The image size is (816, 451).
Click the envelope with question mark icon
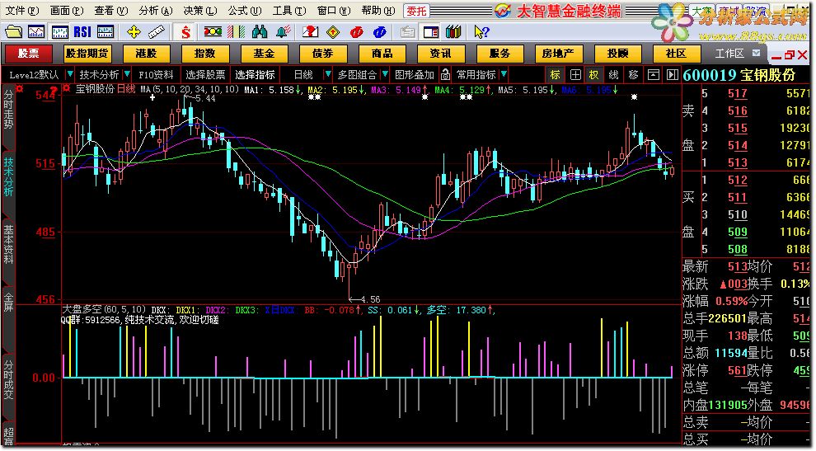coord(310,32)
